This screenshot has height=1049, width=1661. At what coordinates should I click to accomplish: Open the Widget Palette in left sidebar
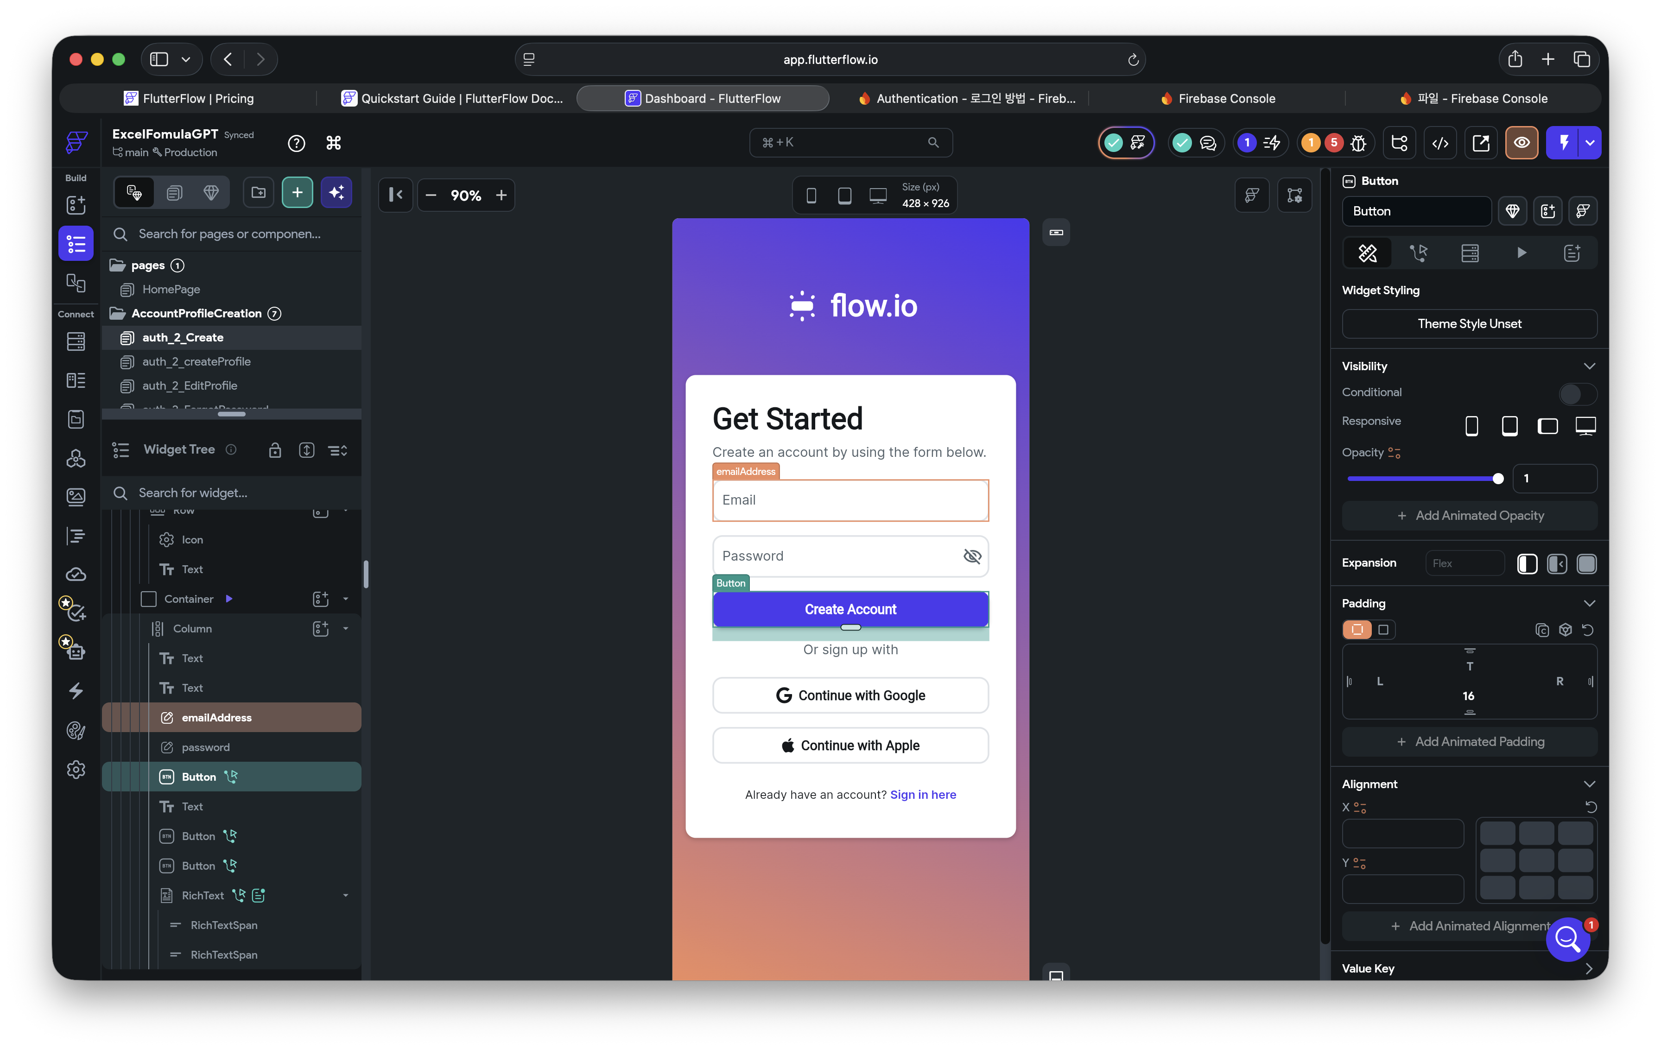76,205
